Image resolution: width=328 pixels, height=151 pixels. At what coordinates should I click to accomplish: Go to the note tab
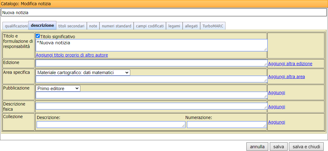(x=93, y=26)
